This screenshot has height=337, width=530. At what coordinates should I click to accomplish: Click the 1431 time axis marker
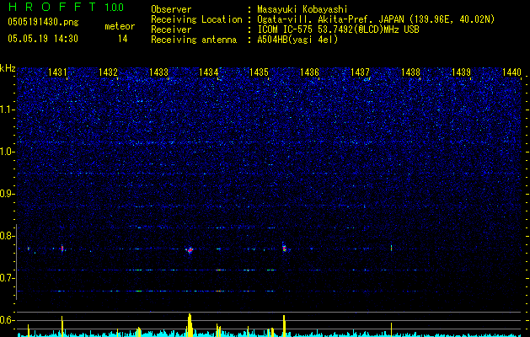coord(57,72)
